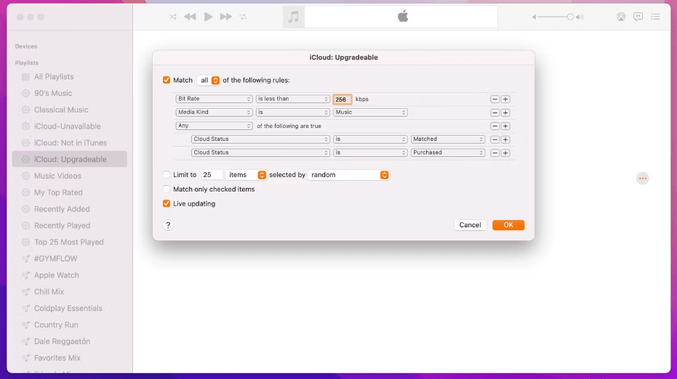Viewport: 677px width, 379px height.
Task: Adjust the volume slider
Action: pos(554,17)
